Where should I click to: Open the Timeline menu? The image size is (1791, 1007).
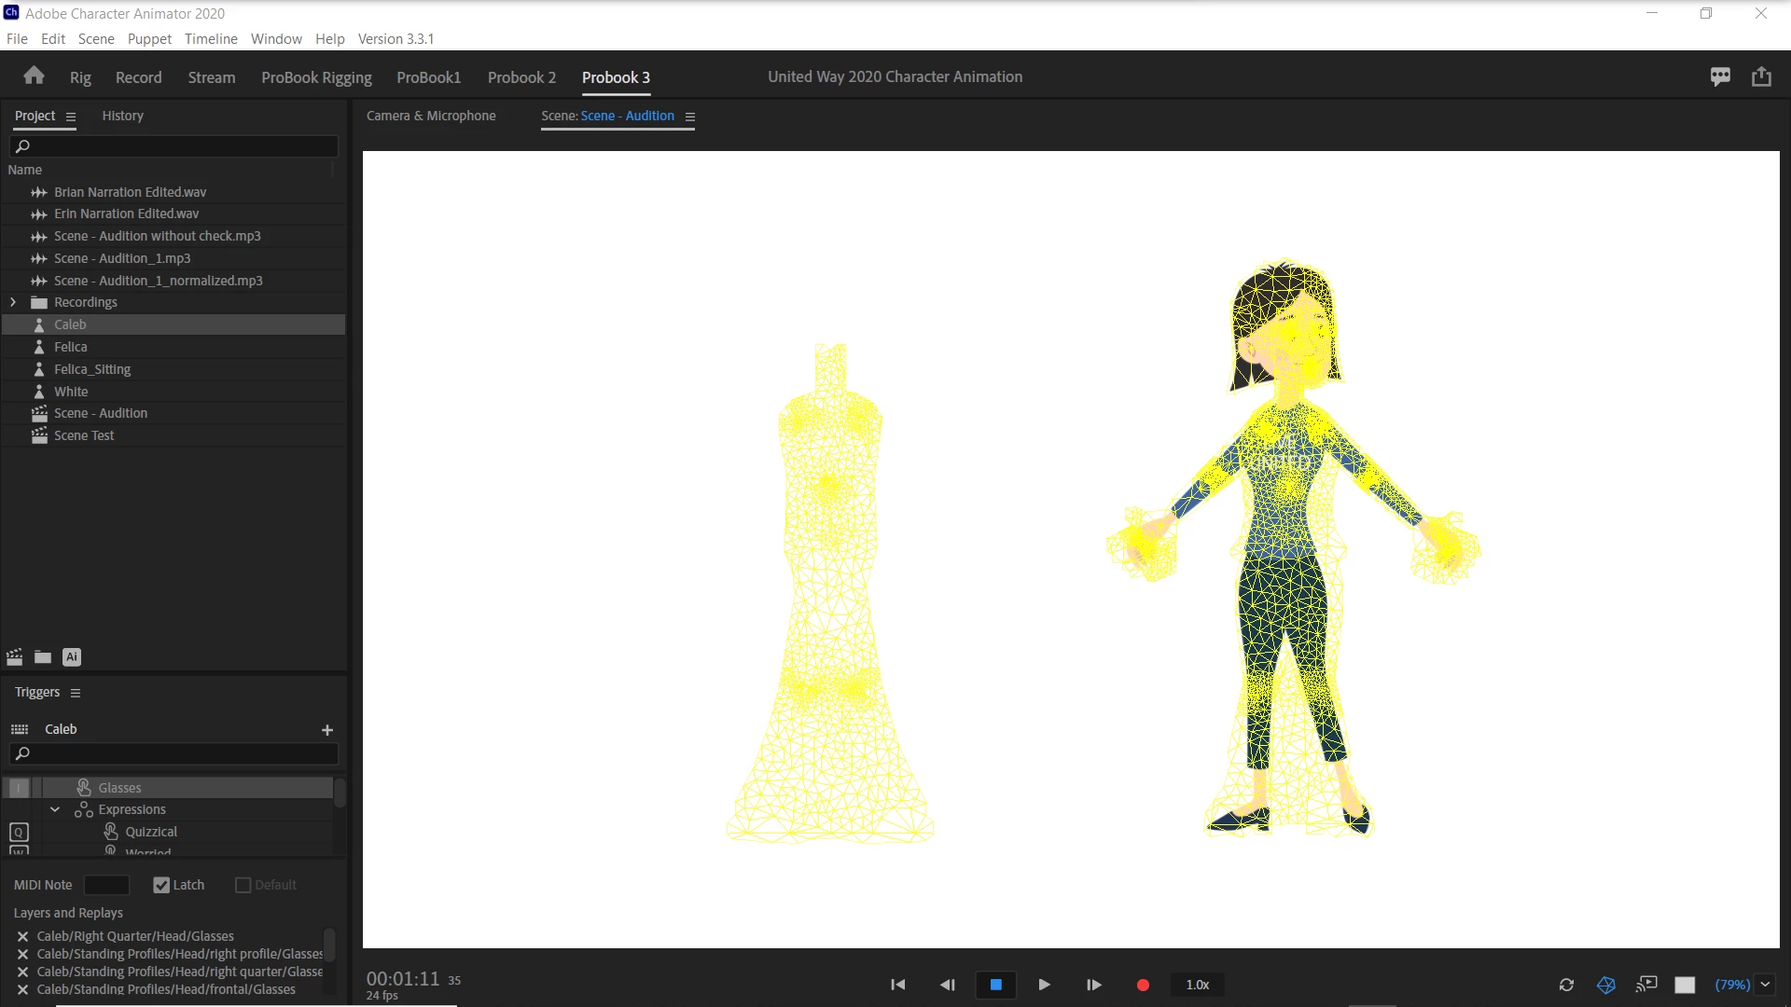211,38
